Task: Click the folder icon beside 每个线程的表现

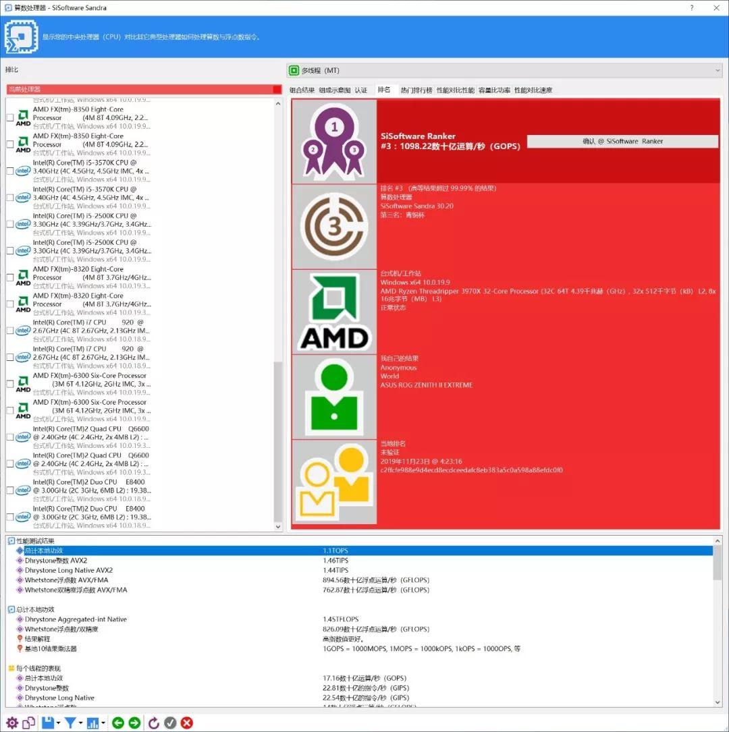Action: (x=11, y=668)
